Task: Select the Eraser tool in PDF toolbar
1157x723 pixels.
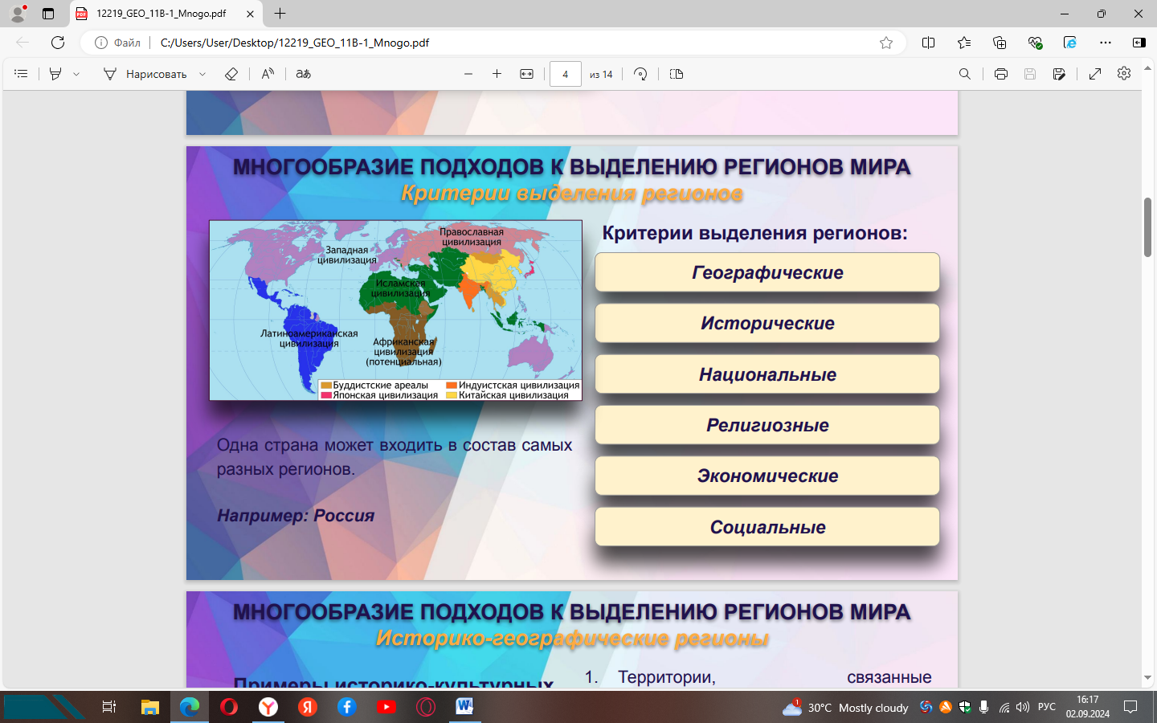Action: [x=231, y=74]
